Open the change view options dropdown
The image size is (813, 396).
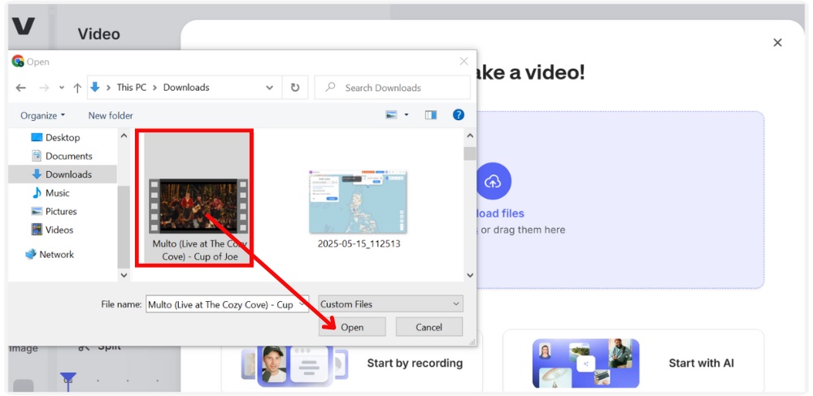(406, 115)
